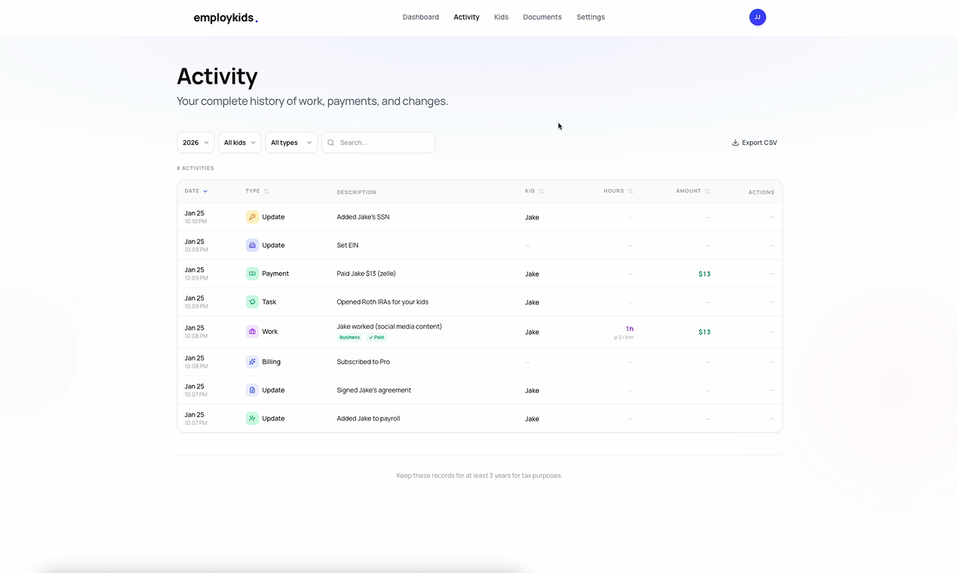Click the document icon by Signed Jake's agreement

pos(252,390)
